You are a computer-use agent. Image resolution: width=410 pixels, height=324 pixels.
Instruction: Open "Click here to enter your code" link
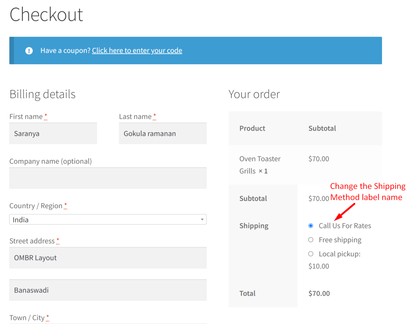(137, 51)
